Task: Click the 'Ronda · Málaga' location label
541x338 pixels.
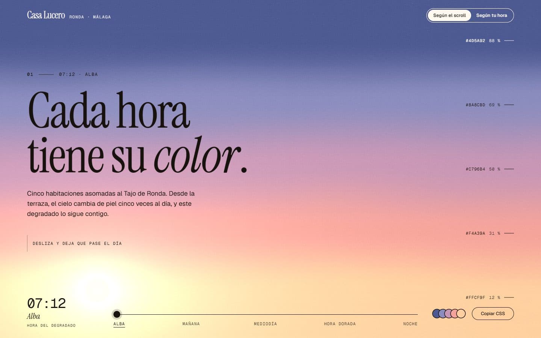Action: point(90,17)
